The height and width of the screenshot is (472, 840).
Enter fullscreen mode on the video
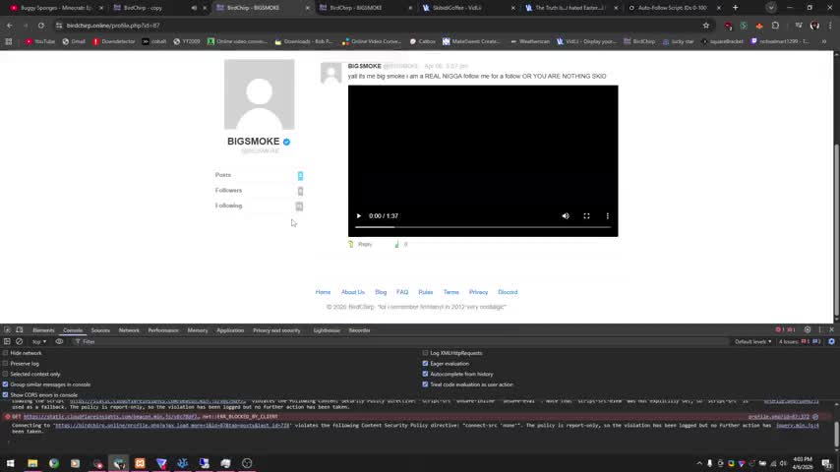click(586, 216)
